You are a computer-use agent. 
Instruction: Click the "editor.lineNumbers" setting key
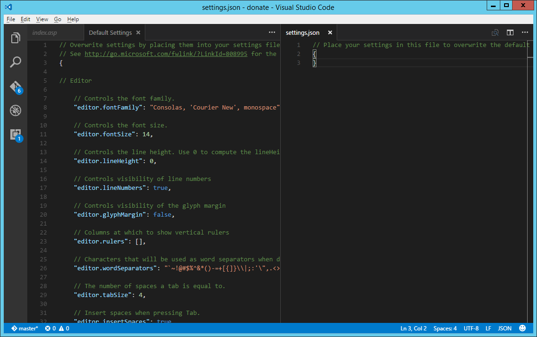tap(110, 188)
